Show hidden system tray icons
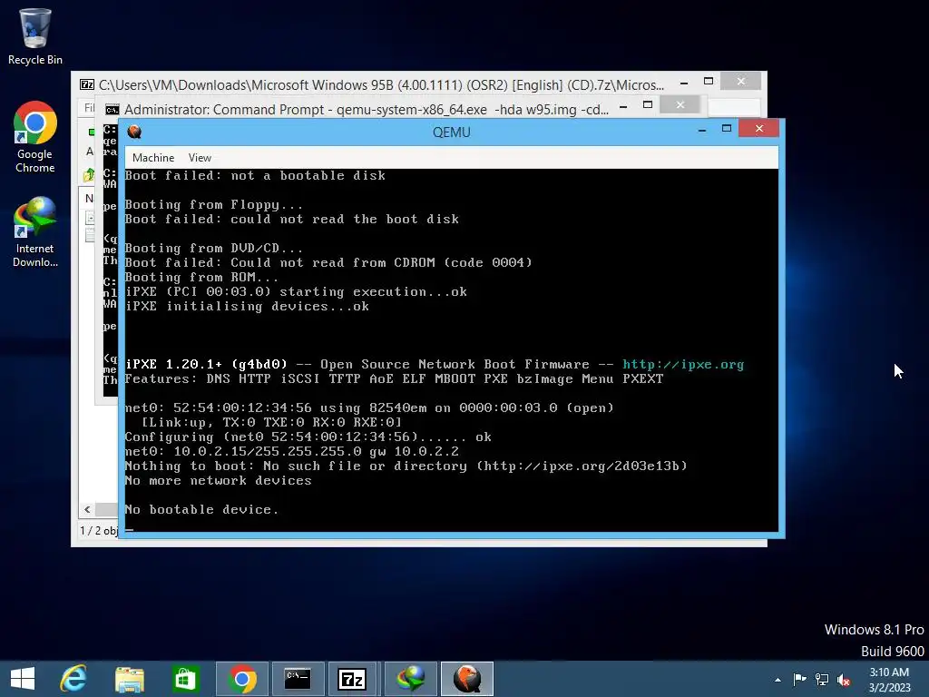The width and height of the screenshot is (929, 697). pyautogui.click(x=777, y=680)
